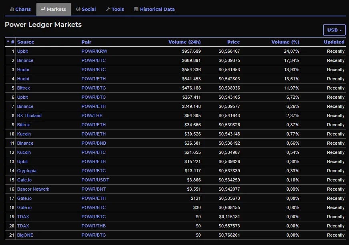The width and height of the screenshot is (349, 245).
Task: Open the POWR/BNB pair link
Action: pos(94,143)
